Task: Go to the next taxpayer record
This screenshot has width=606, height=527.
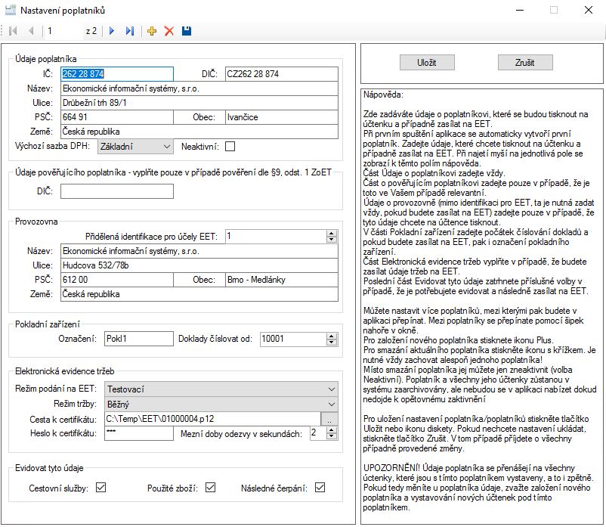Action: [112, 31]
